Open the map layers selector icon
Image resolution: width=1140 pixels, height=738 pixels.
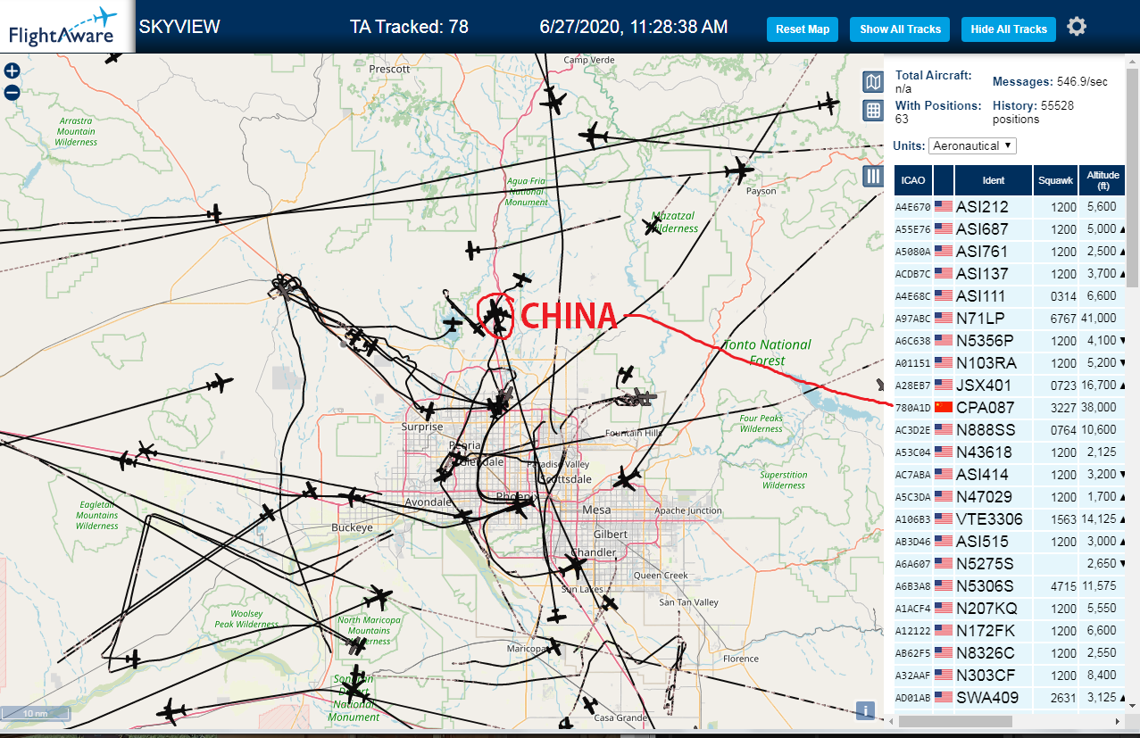(x=873, y=82)
